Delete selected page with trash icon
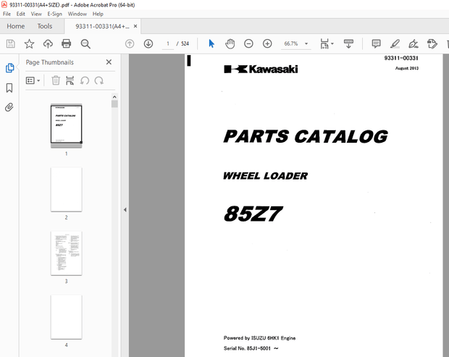Image resolution: width=449 pixels, height=357 pixels. coord(56,80)
